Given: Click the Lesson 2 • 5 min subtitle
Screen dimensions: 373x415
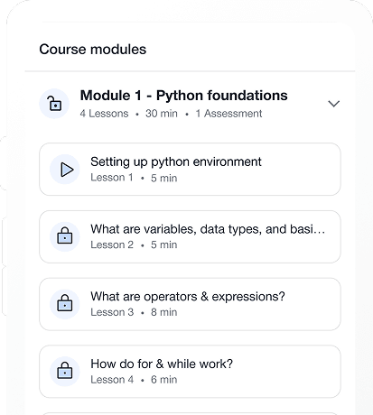Looking at the screenshot, I should (134, 244).
